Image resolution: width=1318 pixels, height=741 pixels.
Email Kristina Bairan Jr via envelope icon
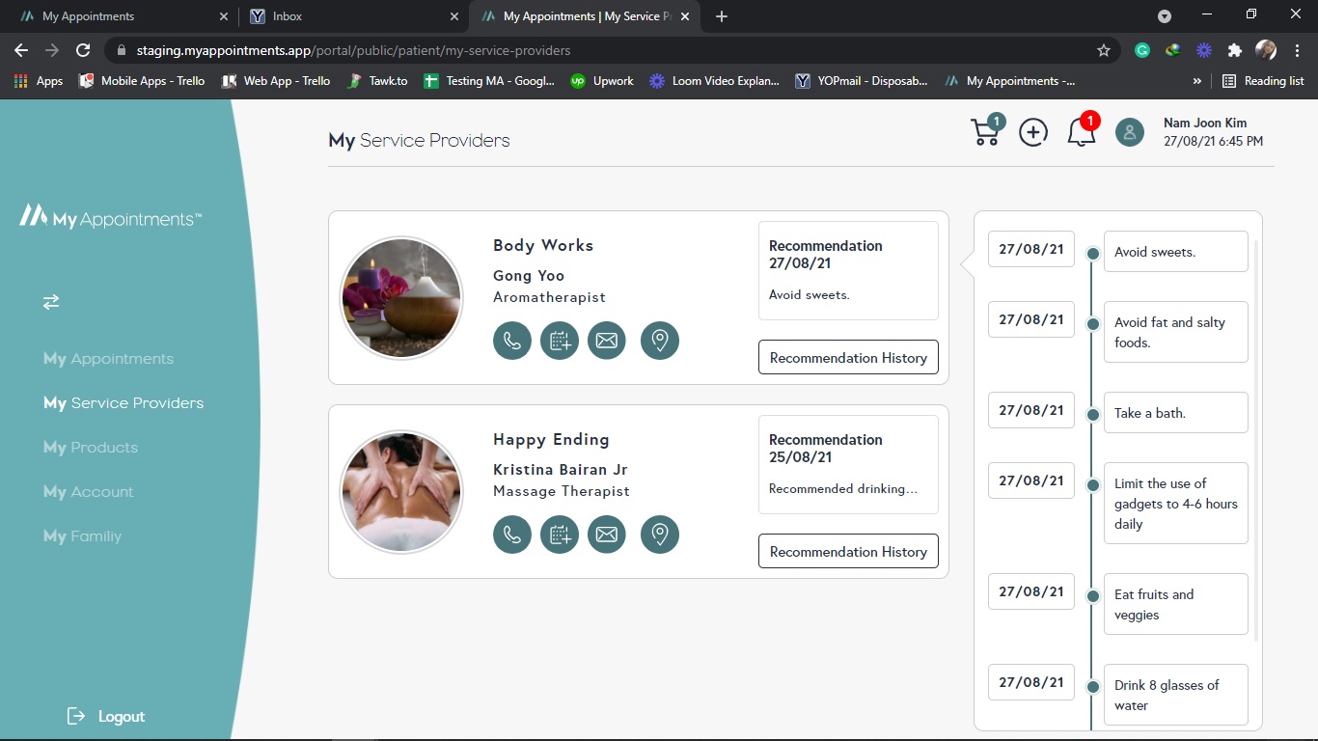607,535
